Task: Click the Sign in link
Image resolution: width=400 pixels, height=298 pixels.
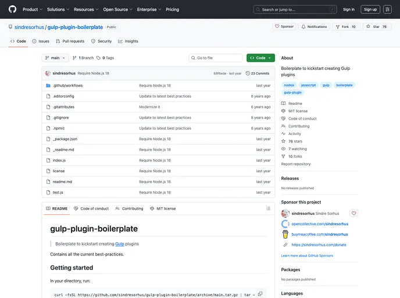Action: coord(349,9)
